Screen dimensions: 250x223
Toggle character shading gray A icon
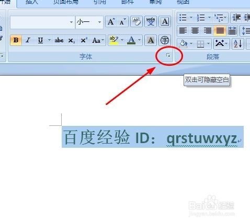click(x=151, y=40)
